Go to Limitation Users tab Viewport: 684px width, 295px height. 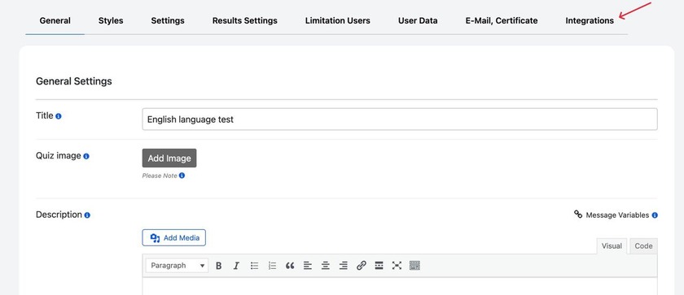click(x=338, y=20)
